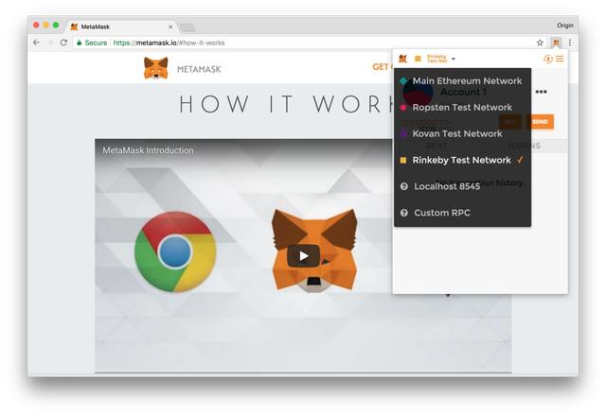Reload the page
This screenshot has height=416, width=606.
coord(63,43)
